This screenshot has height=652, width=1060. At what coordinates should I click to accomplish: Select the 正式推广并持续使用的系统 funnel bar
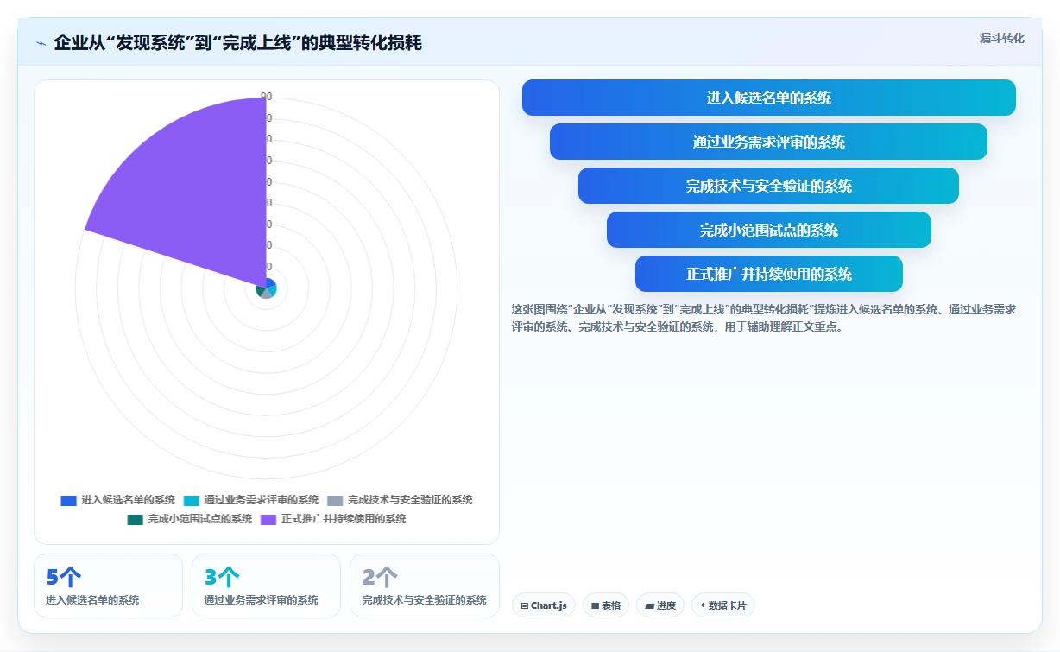[769, 274]
